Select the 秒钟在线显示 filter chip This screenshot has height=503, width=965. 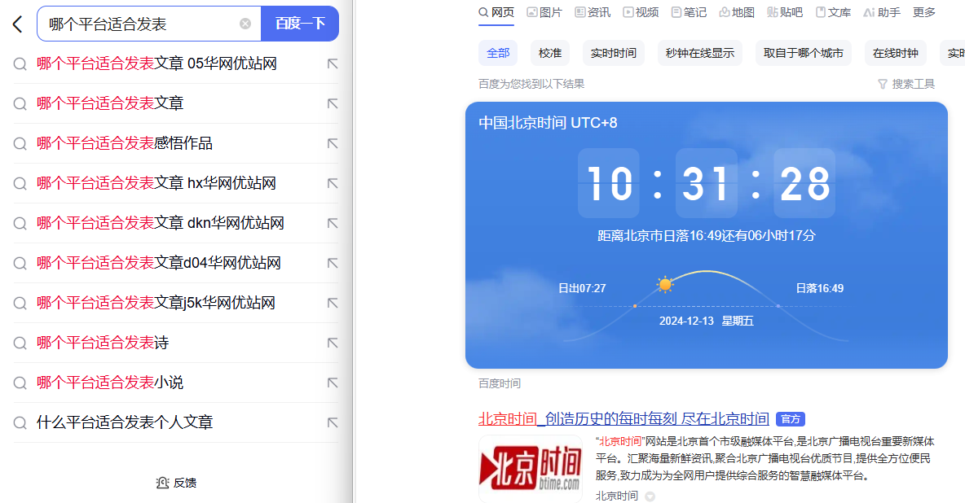pyautogui.click(x=700, y=53)
